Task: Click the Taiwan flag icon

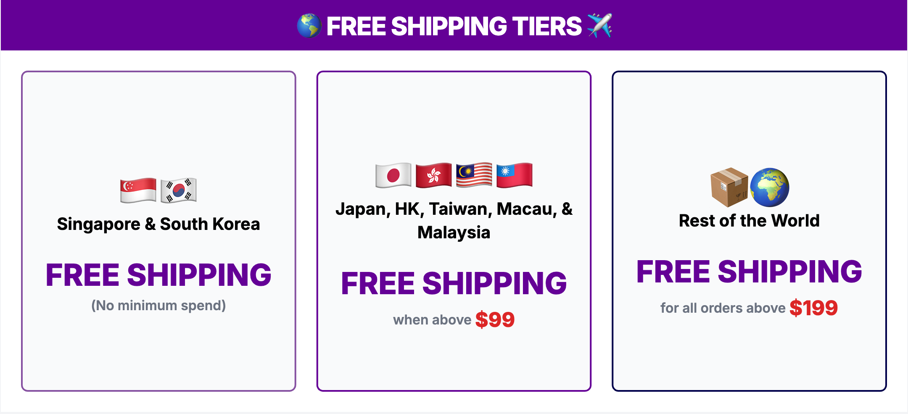Action: click(x=514, y=175)
